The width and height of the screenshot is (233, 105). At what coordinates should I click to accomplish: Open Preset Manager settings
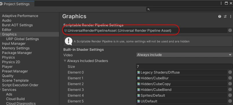(x=15, y=71)
